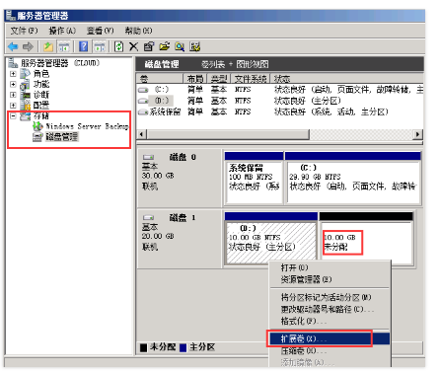The height and width of the screenshot is (373, 440).
Task: Choose 扩展卷(X) in the context menu
Action: click(x=330, y=338)
